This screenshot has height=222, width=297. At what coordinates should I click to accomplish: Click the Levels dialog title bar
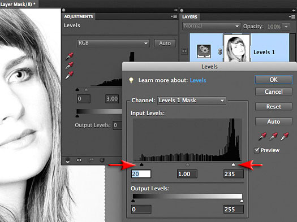(x=209, y=67)
